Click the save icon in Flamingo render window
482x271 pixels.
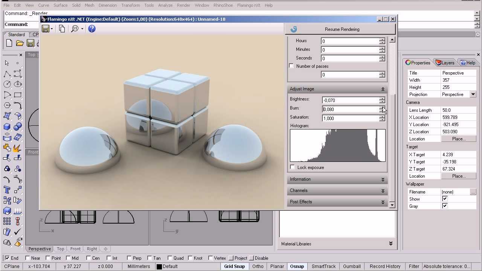coord(46,29)
